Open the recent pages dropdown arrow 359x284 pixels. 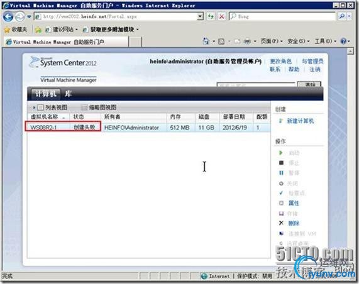29,17
